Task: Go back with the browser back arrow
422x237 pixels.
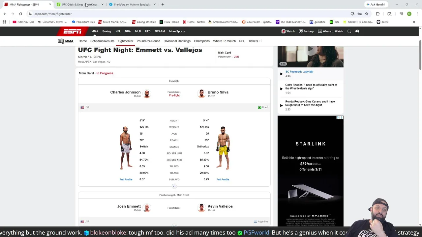Action: [x=5, y=14]
